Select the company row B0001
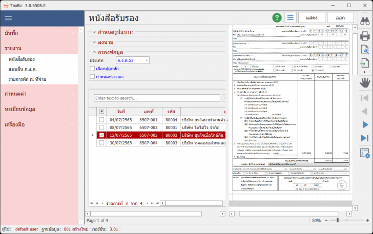The height and width of the screenshot is (234, 373). point(161,127)
